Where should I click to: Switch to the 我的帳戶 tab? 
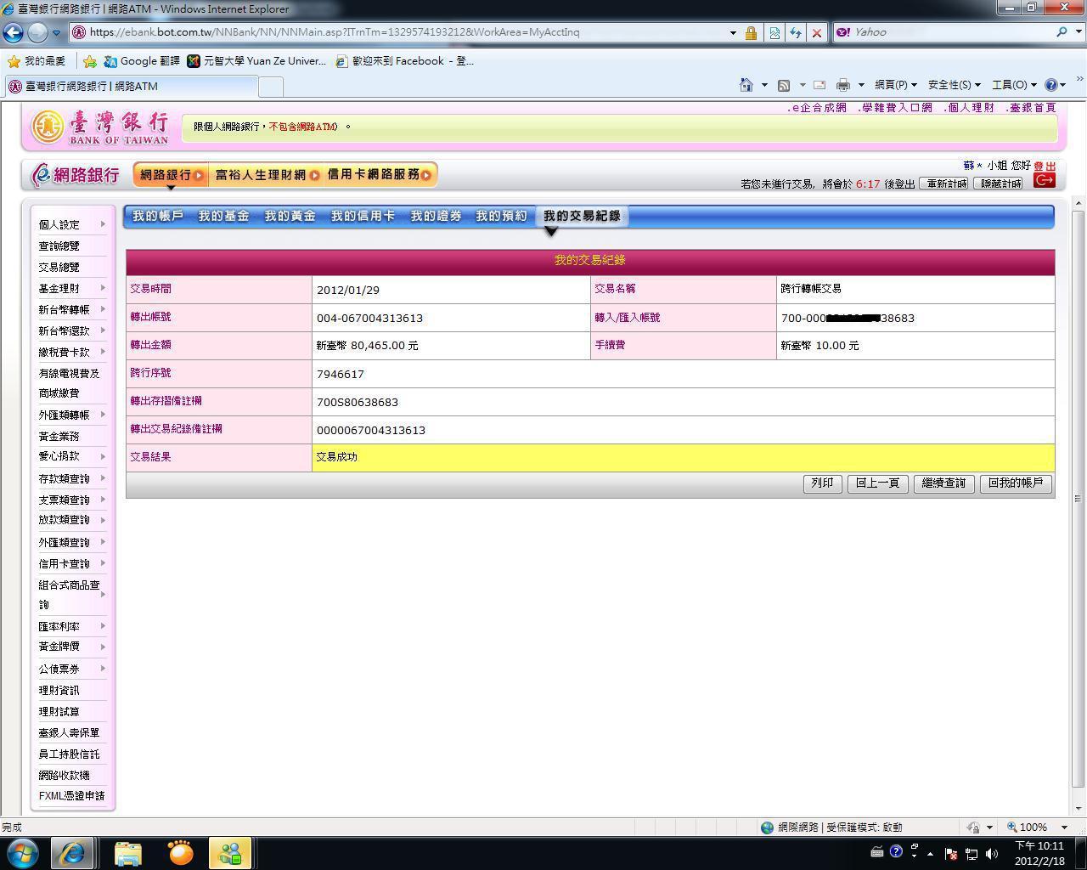pos(158,216)
